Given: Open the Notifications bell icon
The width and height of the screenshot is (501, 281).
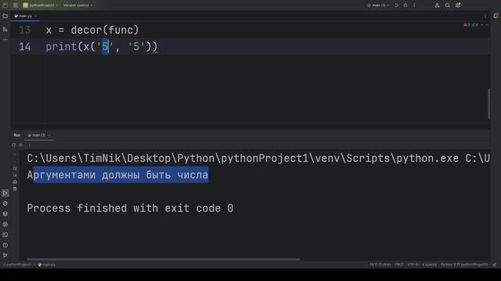Looking at the screenshot, I should 496,16.
